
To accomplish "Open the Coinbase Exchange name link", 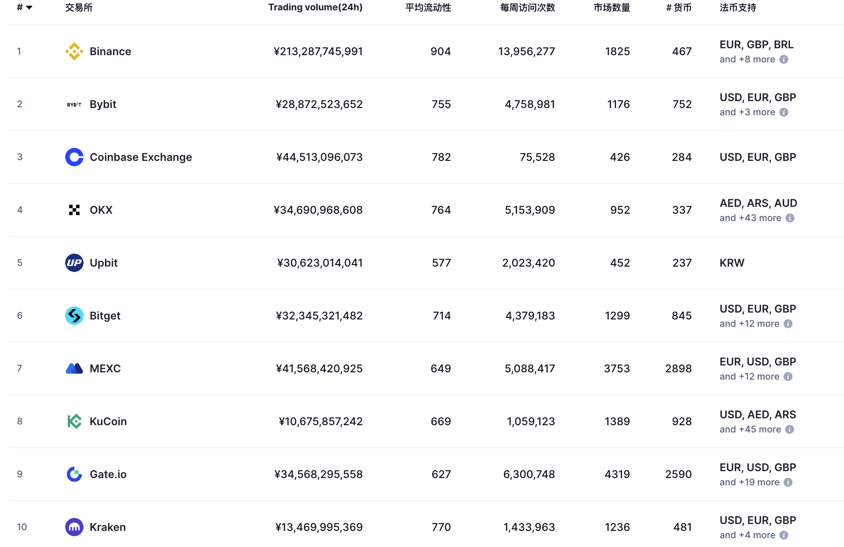I will pos(141,157).
